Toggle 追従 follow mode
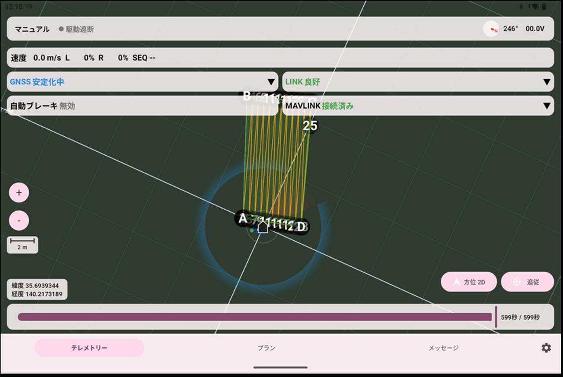This screenshot has width=563, height=377. pos(527,282)
